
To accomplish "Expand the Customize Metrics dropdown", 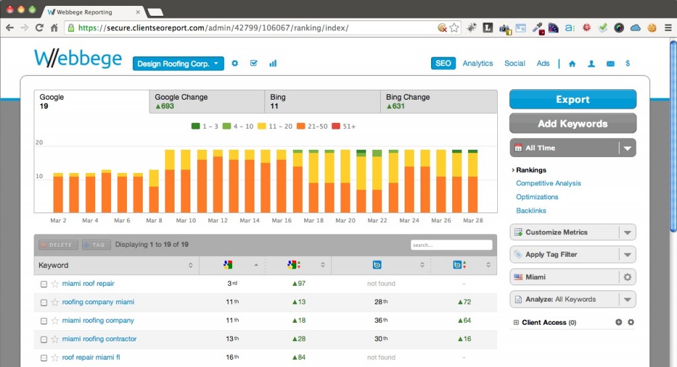I will pyautogui.click(x=573, y=232).
